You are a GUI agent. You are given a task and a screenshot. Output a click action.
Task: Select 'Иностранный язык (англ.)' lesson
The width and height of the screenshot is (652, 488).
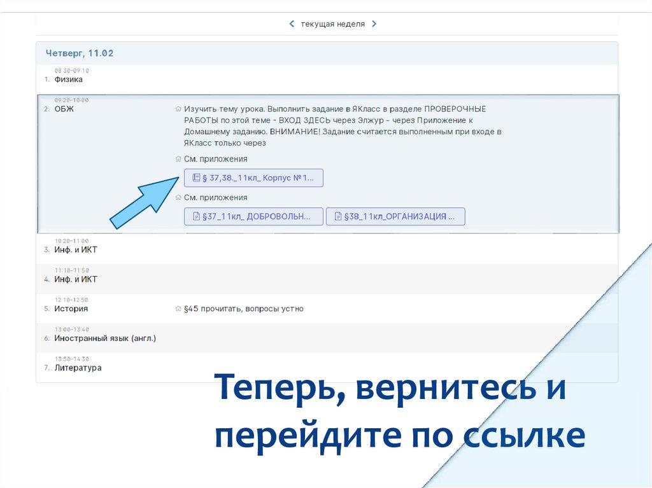[x=105, y=338]
